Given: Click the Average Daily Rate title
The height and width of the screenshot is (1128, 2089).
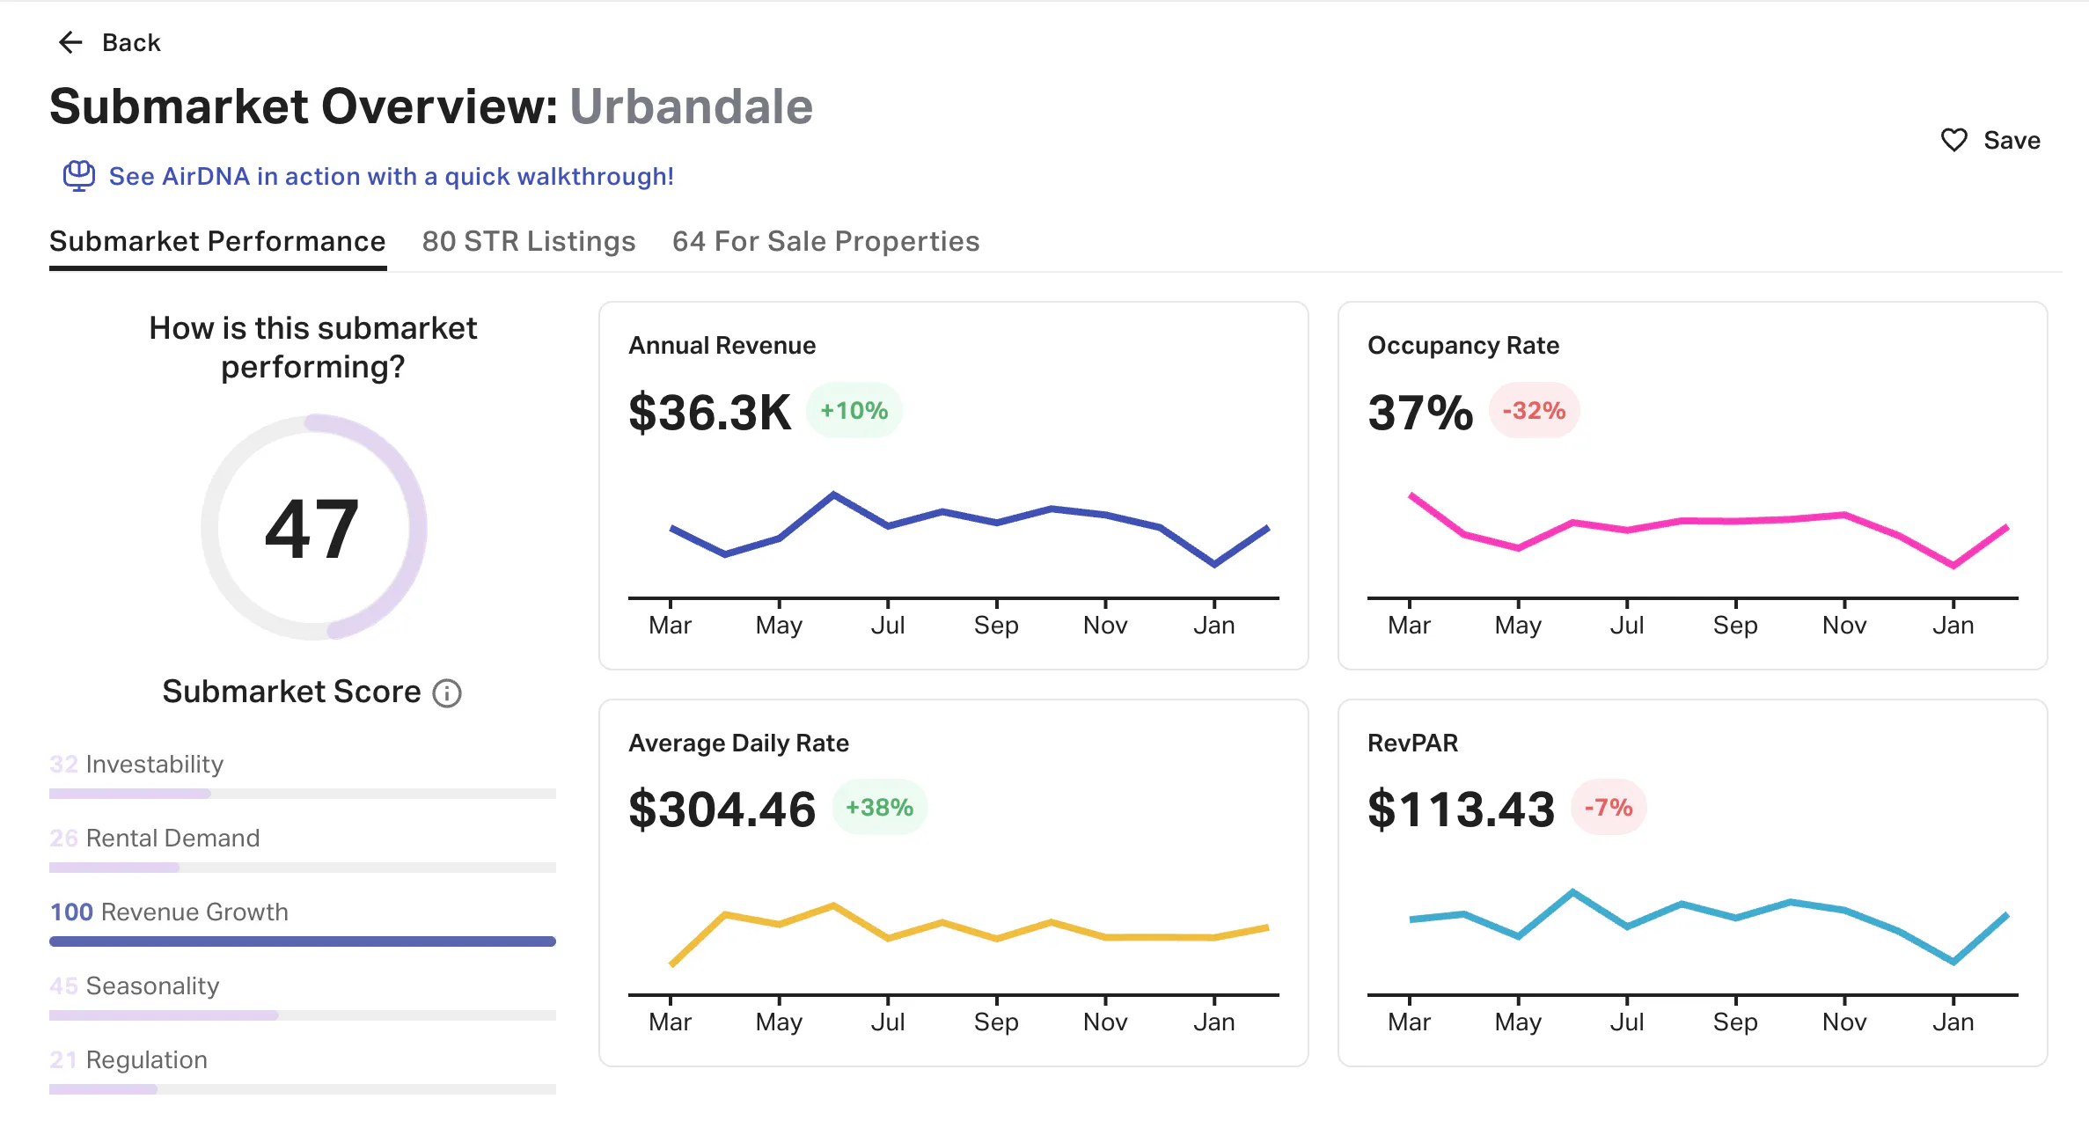Looking at the screenshot, I should pos(738,743).
